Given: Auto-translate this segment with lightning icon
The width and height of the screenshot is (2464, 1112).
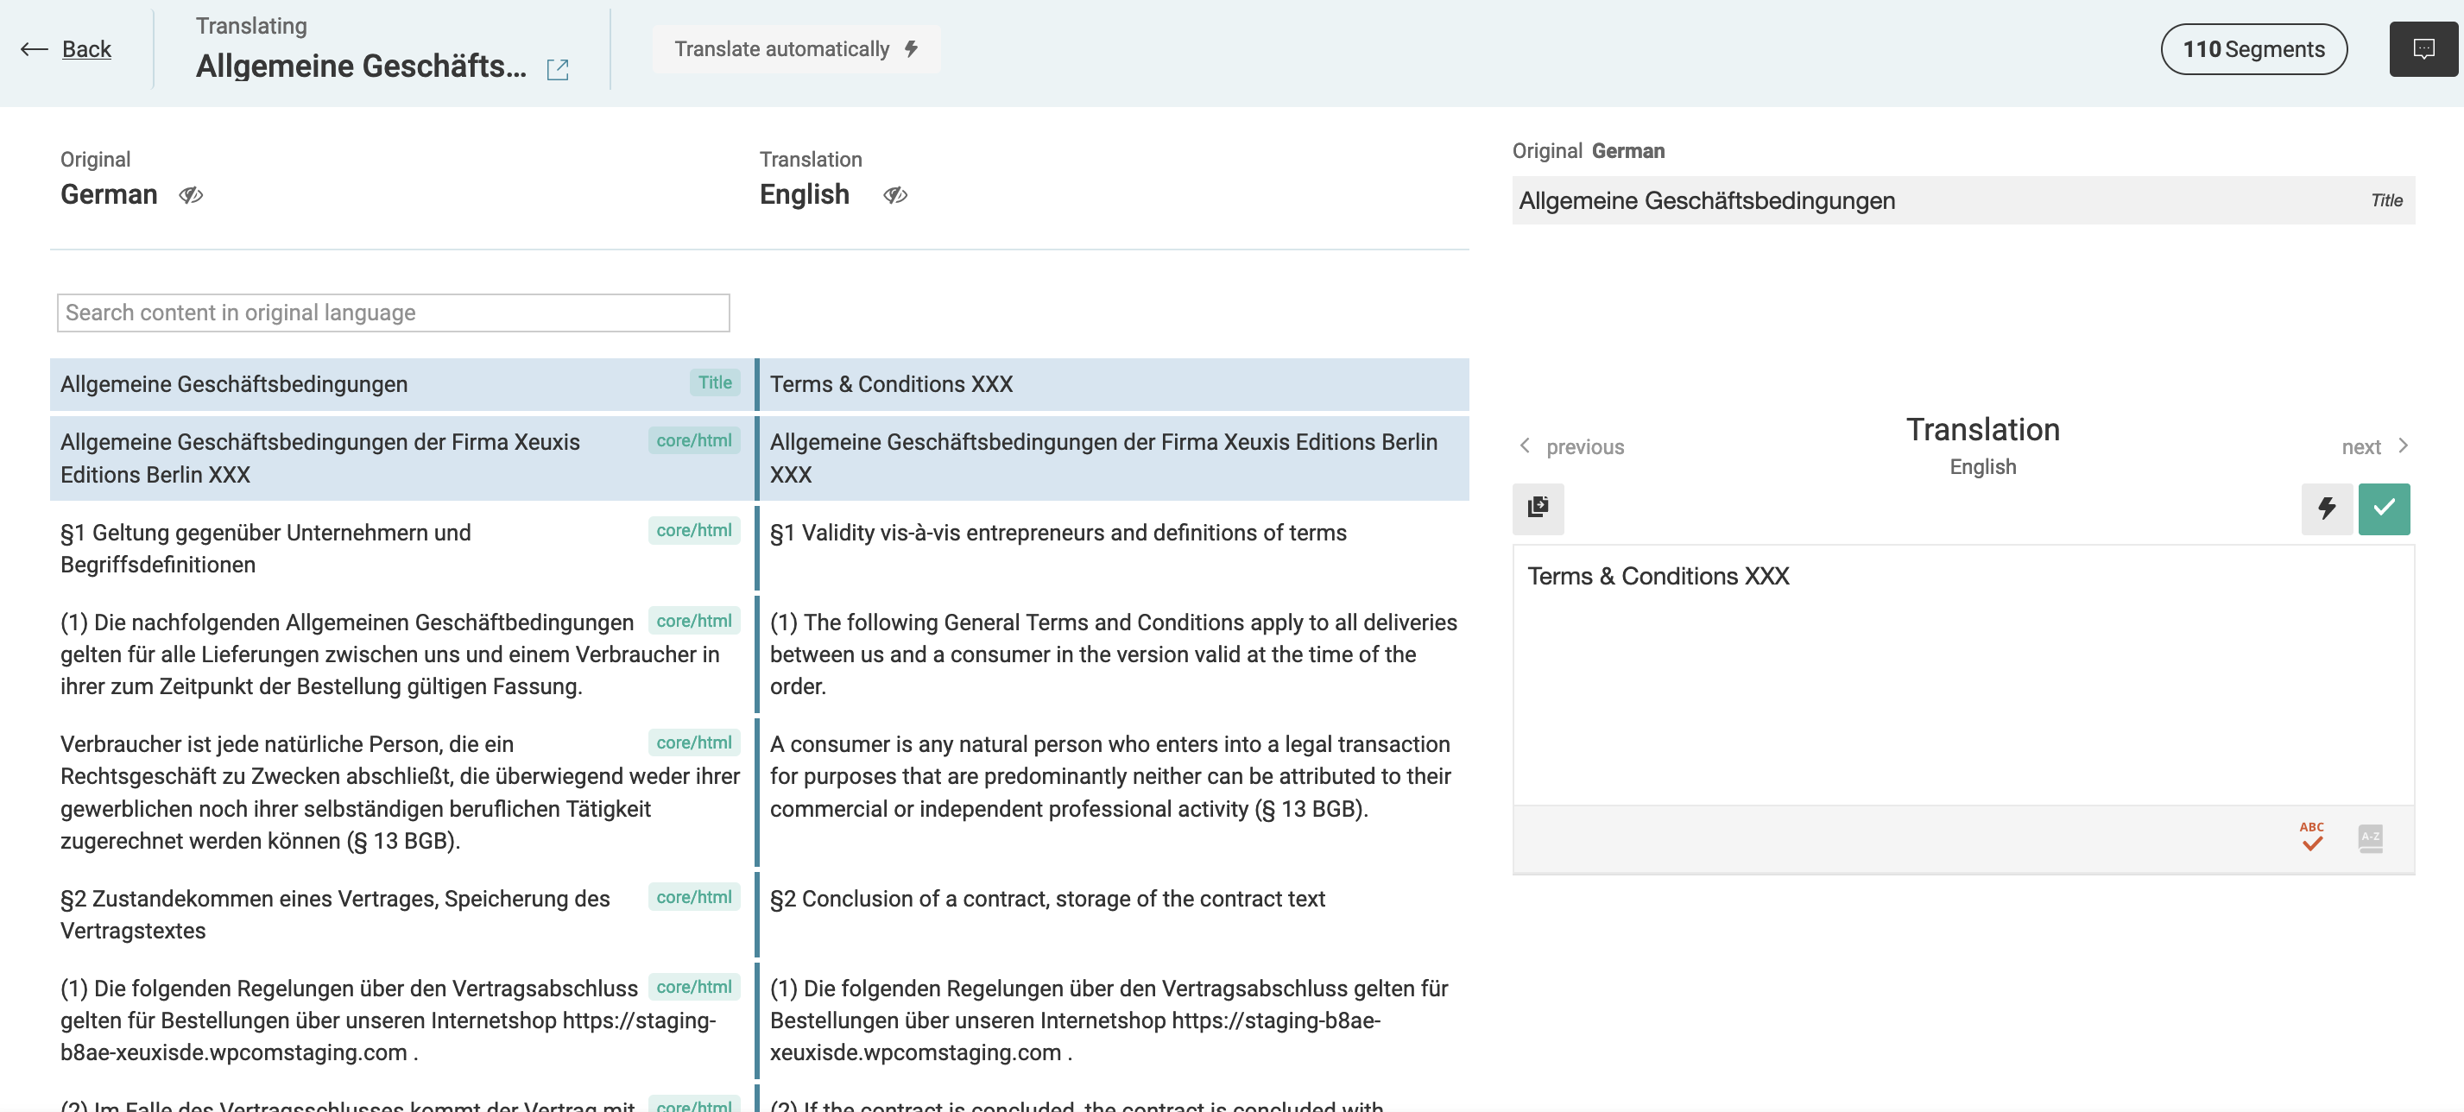Looking at the screenshot, I should pos(2326,508).
